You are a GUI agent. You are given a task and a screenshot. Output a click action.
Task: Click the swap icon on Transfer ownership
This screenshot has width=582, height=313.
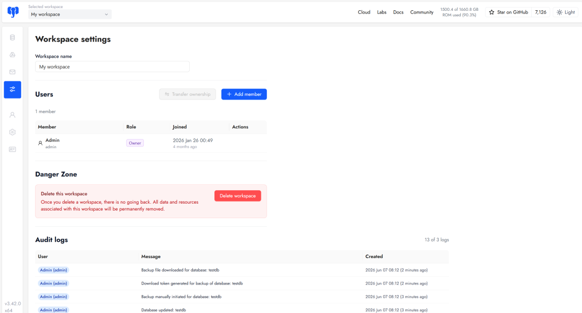167,94
